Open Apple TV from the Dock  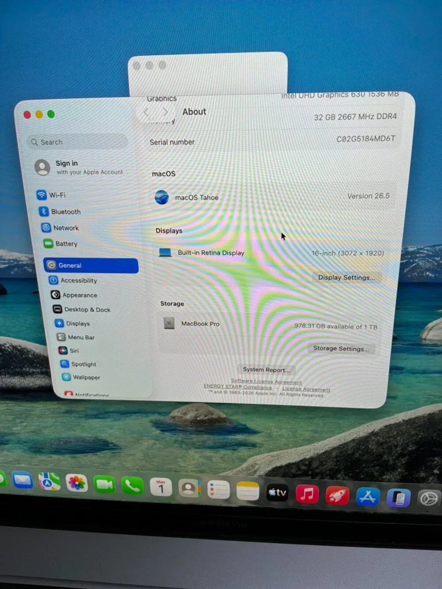click(x=277, y=493)
